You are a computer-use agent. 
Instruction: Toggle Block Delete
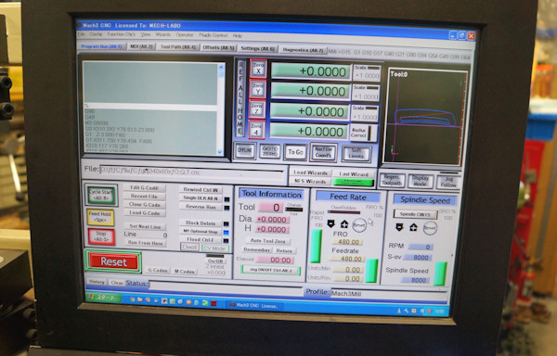(201, 223)
